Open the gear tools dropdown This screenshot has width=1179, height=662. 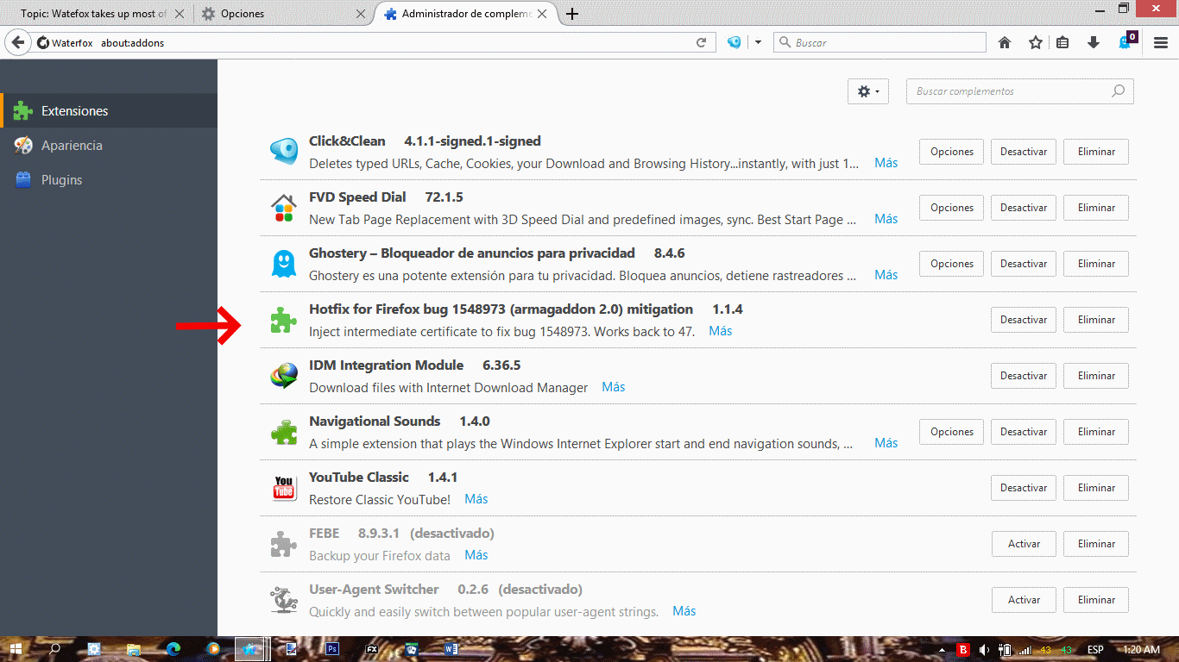coord(867,91)
